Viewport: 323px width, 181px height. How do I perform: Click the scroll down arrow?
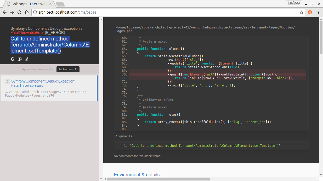pos(321,175)
